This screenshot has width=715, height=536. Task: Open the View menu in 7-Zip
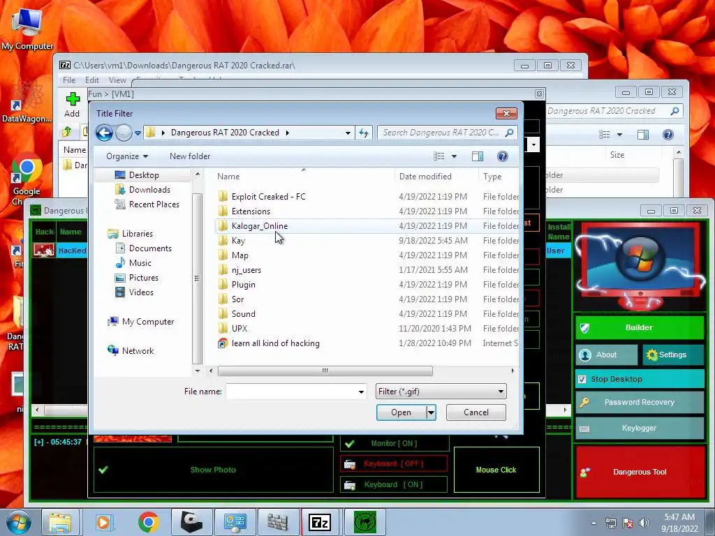click(x=117, y=80)
